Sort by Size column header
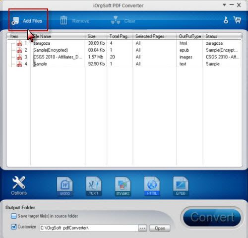The height and width of the screenshot is (238, 248). 96,36
